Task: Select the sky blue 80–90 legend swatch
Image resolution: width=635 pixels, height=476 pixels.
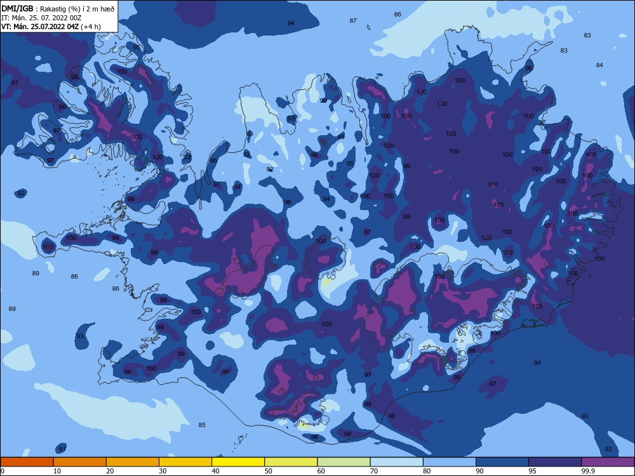Action: click(x=450, y=462)
